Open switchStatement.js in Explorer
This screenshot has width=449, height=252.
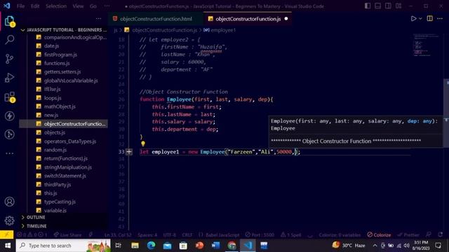click(65, 176)
